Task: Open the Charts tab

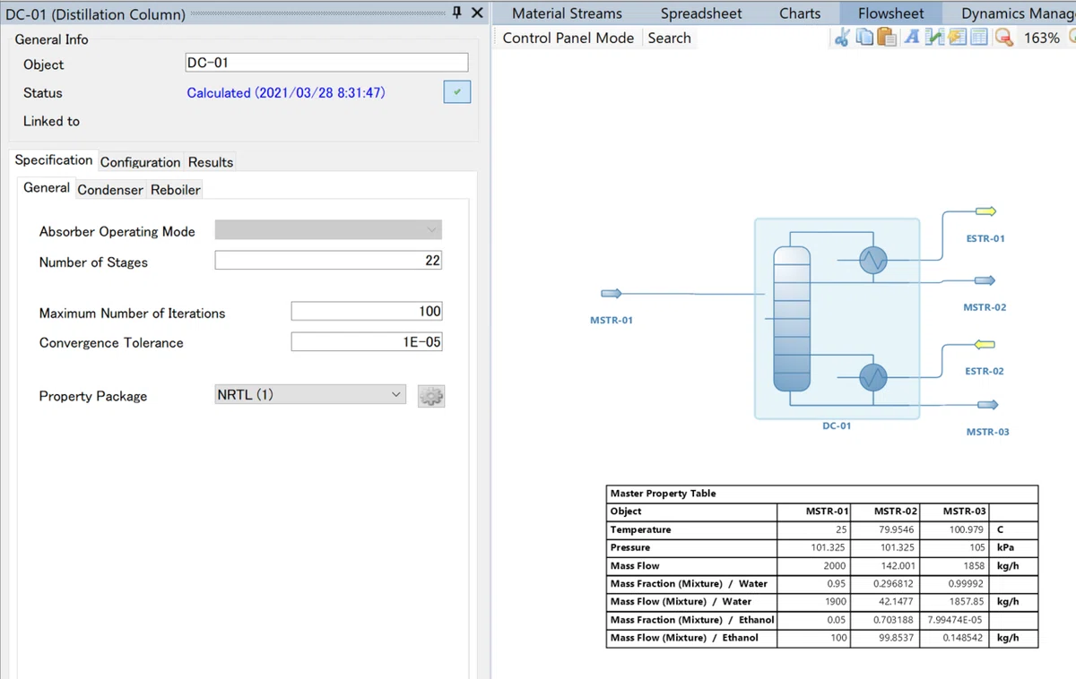Action: coord(800,13)
